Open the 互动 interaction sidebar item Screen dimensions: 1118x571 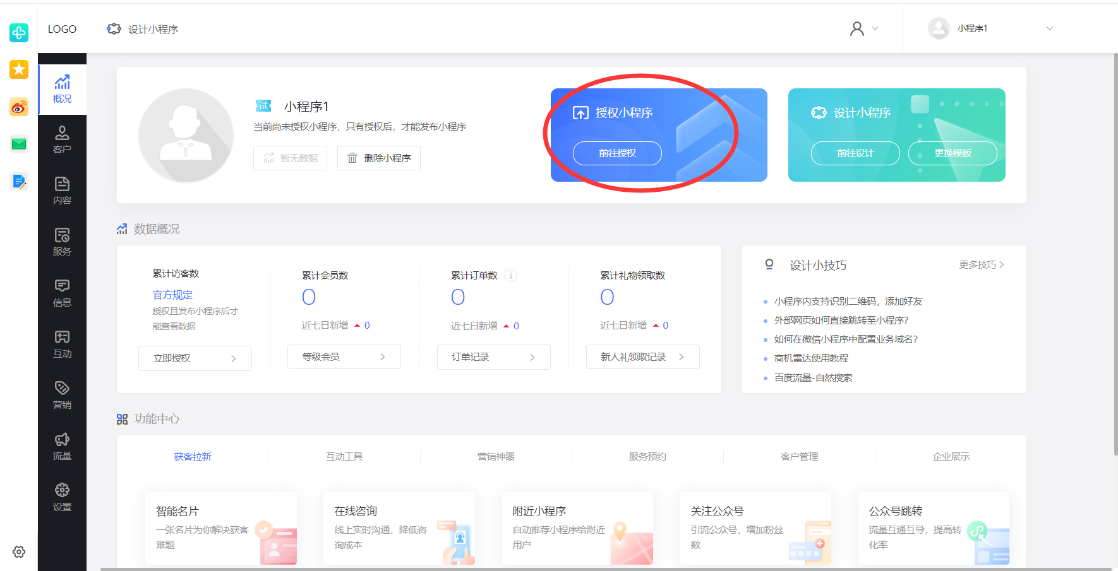tap(62, 344)
